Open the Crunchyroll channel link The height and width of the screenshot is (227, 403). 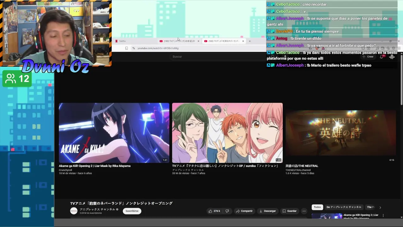65,170
